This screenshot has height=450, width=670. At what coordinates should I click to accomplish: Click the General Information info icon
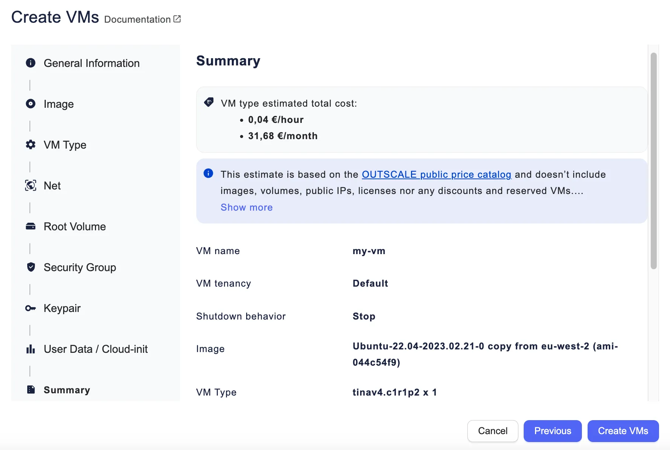31,63
